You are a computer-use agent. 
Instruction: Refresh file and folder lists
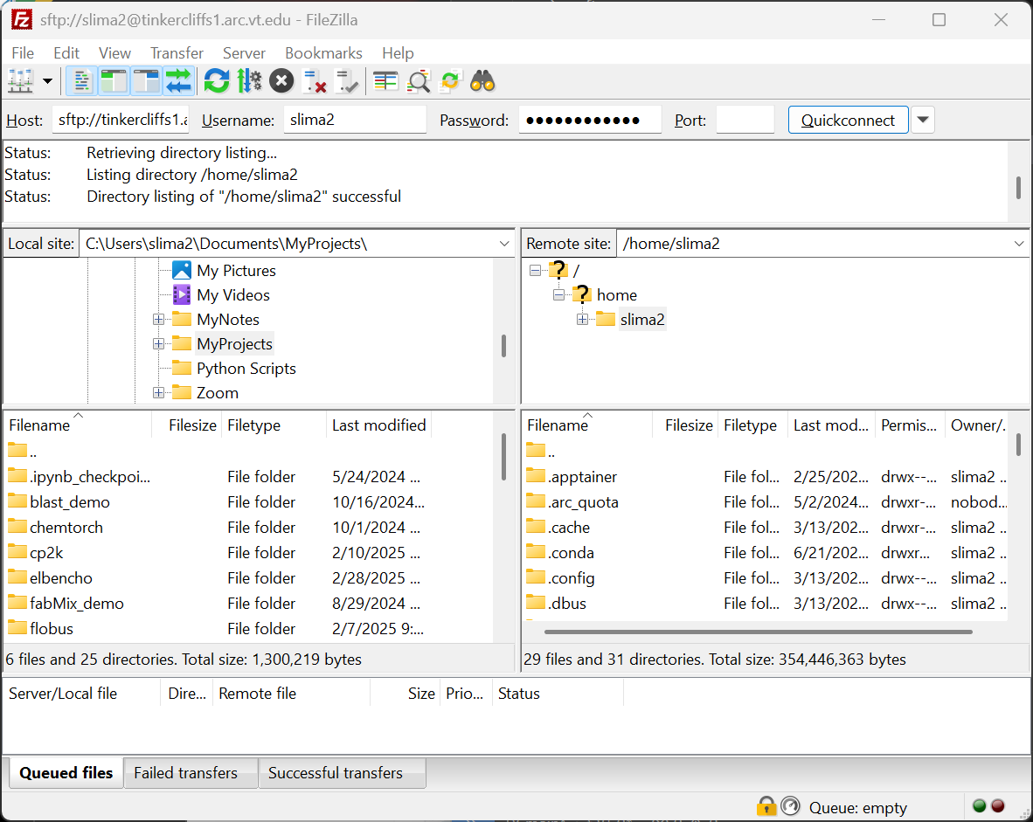[217, 81]
